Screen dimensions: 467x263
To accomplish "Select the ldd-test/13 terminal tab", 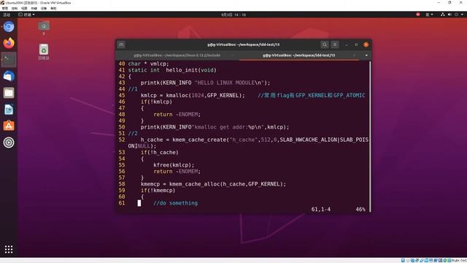I will 298,56.
